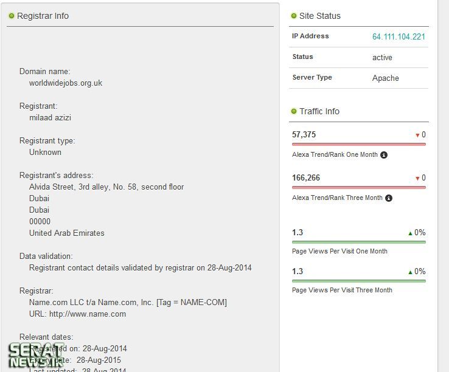
Task: Click red down arrow beside rank 166,266
Action: click(417, 178)
